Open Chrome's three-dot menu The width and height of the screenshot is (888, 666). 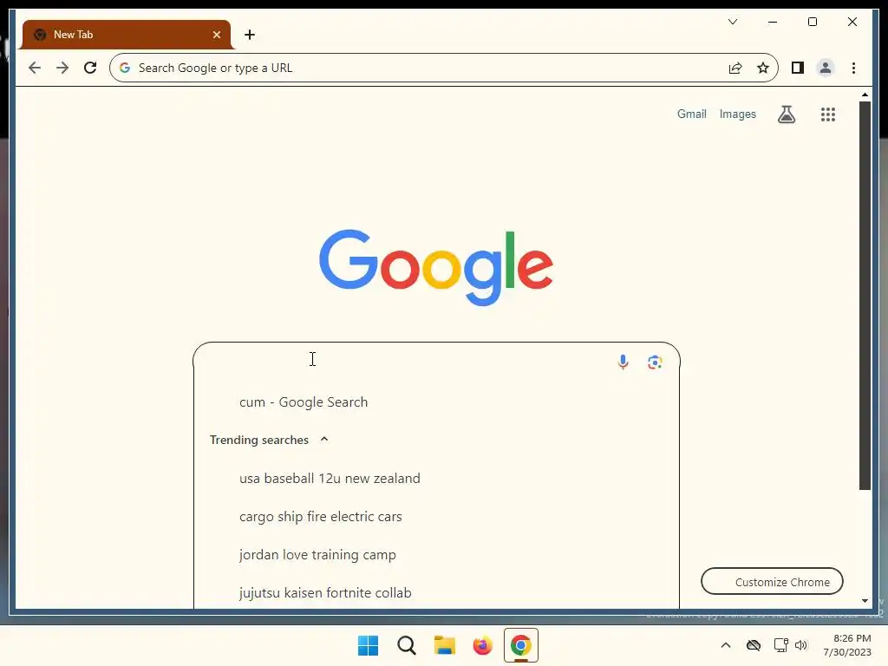(853, 68)
